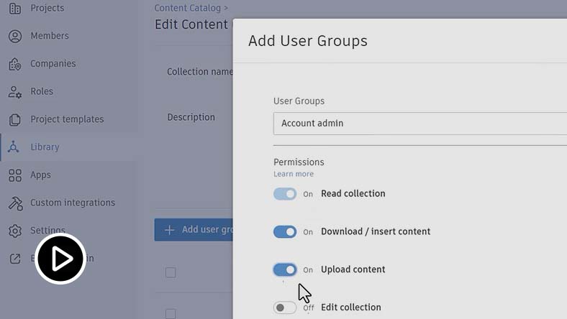
Task: Click the Settings gear icon
Action: 15,231
